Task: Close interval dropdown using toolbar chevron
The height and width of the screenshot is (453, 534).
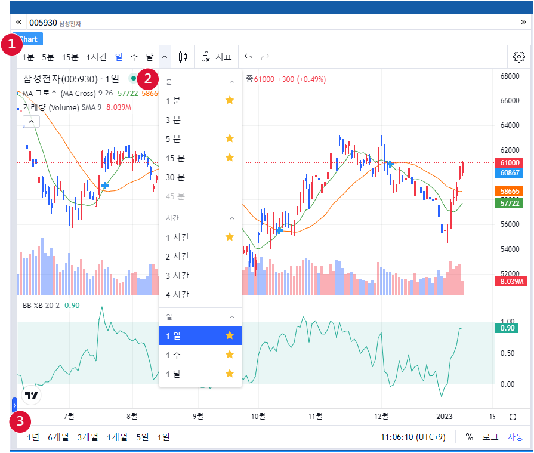Action: click(165, 57)
